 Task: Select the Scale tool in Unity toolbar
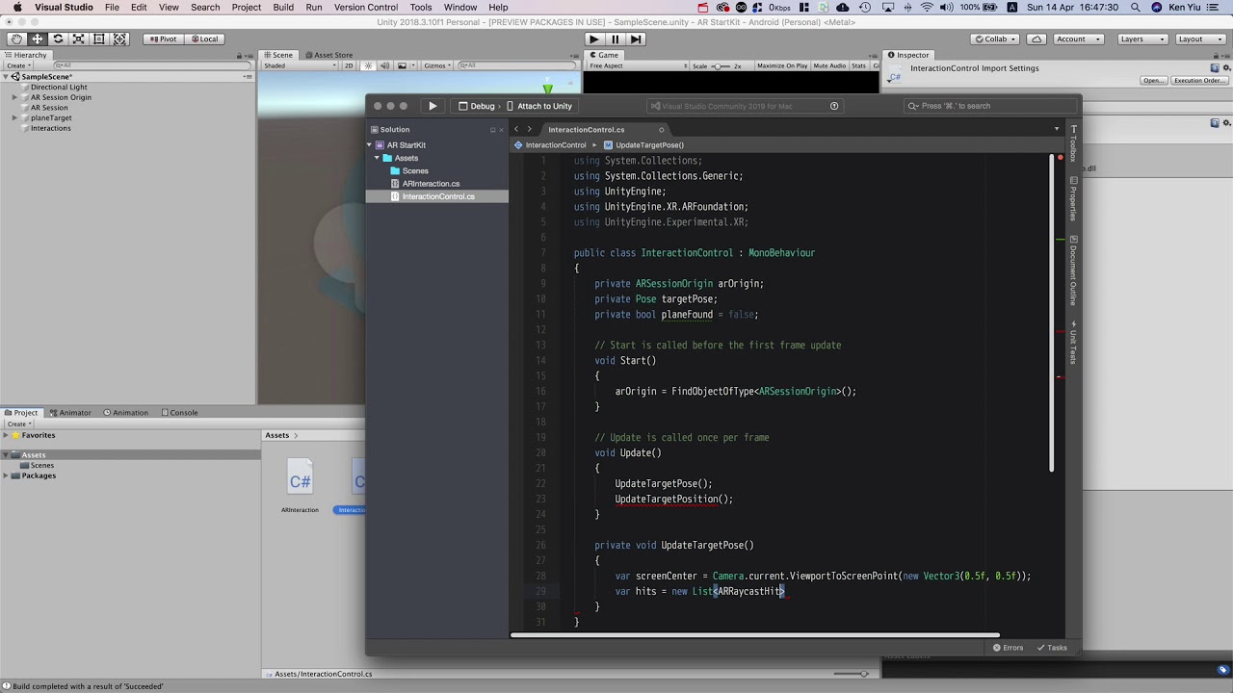(78, 38)
